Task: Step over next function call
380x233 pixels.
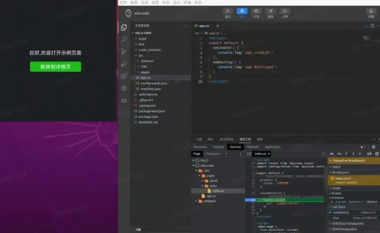Action: (x=339, y=154)
